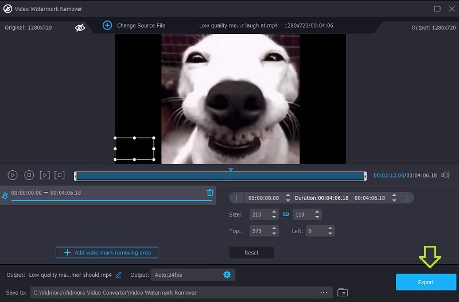The width and height of the screenshot is (459, 302).
Task: Play the video preview
Action: pos(13,175)
